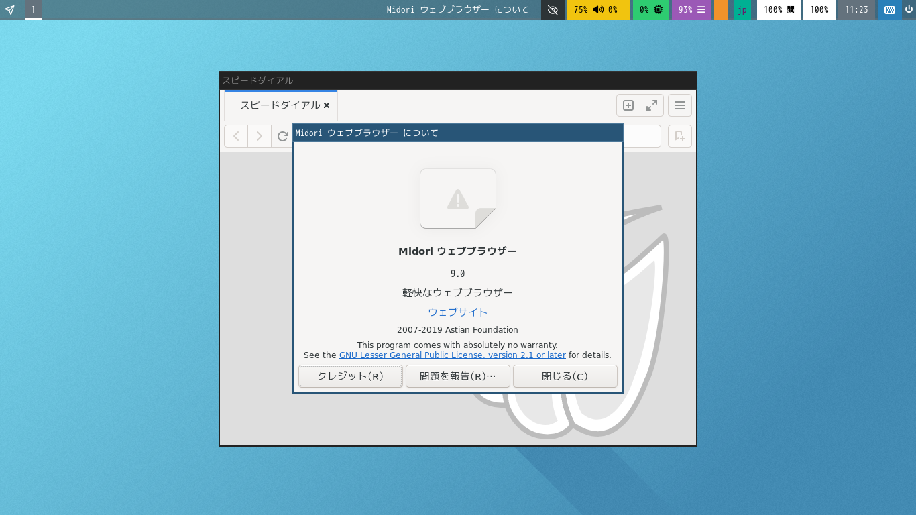The height and width of the screenshot is (515, 916).
Task: Open the ウェブサイト link
Action: click(458, 312)
